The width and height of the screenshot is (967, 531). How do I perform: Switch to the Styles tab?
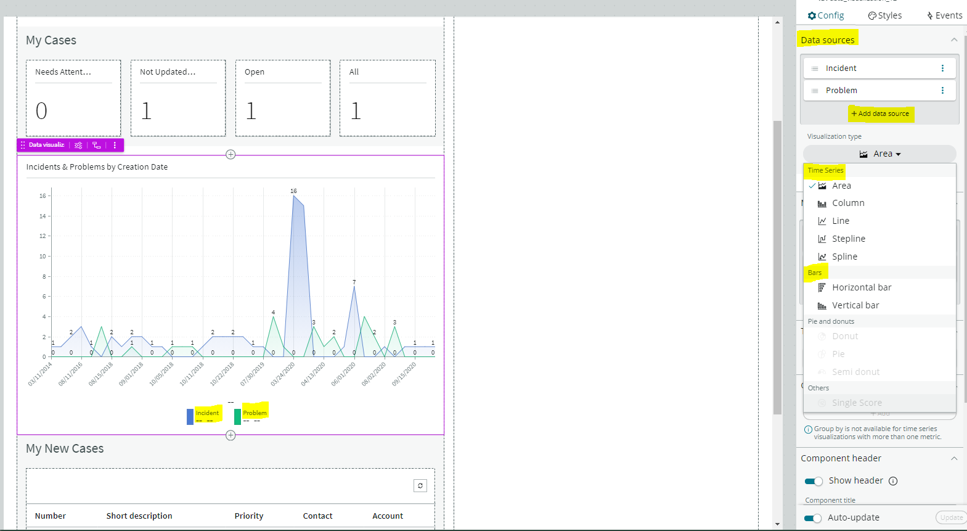885,15
